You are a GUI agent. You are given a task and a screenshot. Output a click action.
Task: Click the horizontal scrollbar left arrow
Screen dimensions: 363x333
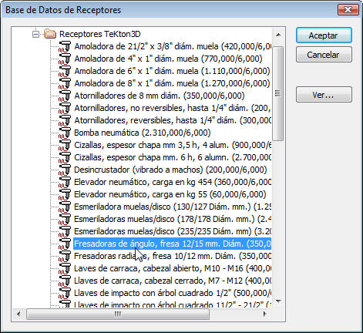pos(18,314)
